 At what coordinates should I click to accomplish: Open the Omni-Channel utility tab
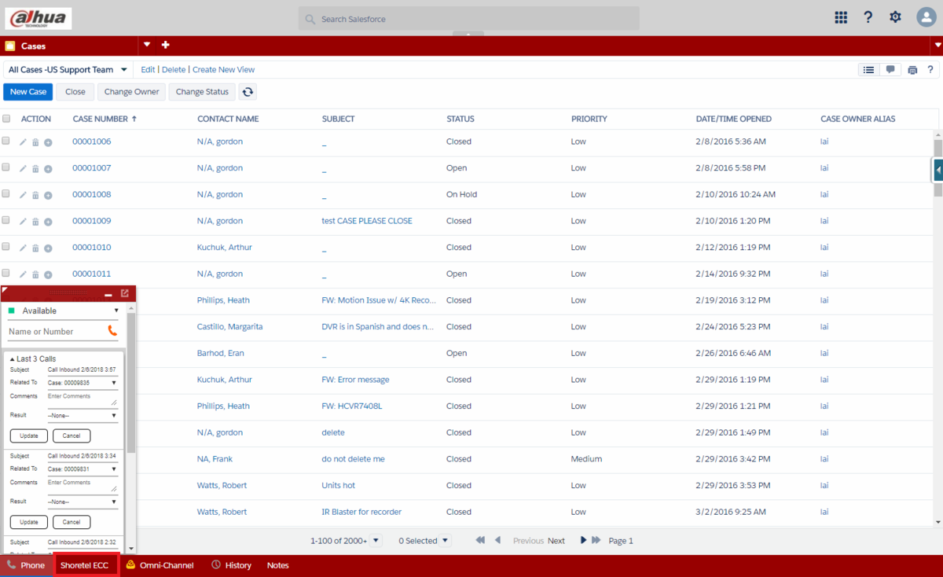tap(160, 565)
